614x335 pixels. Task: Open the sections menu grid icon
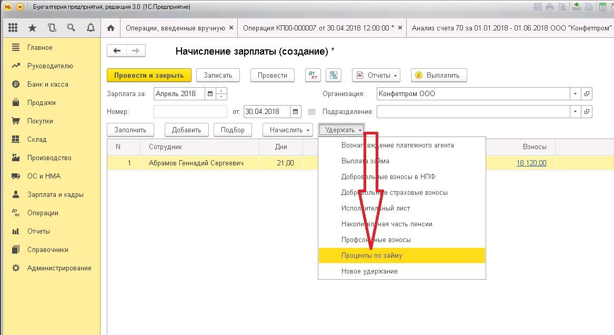tap(13, 28)
